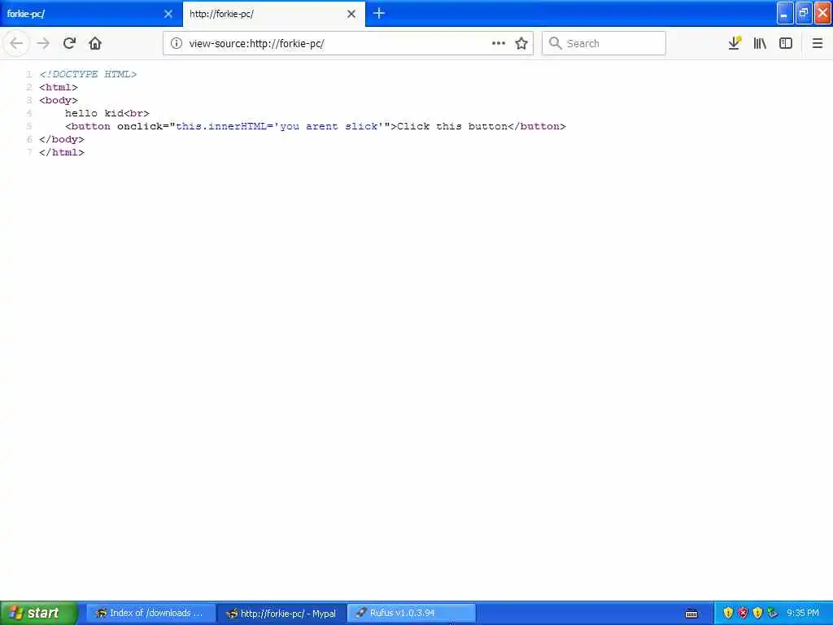Toggle the sidebar view icon

[786, 43]
